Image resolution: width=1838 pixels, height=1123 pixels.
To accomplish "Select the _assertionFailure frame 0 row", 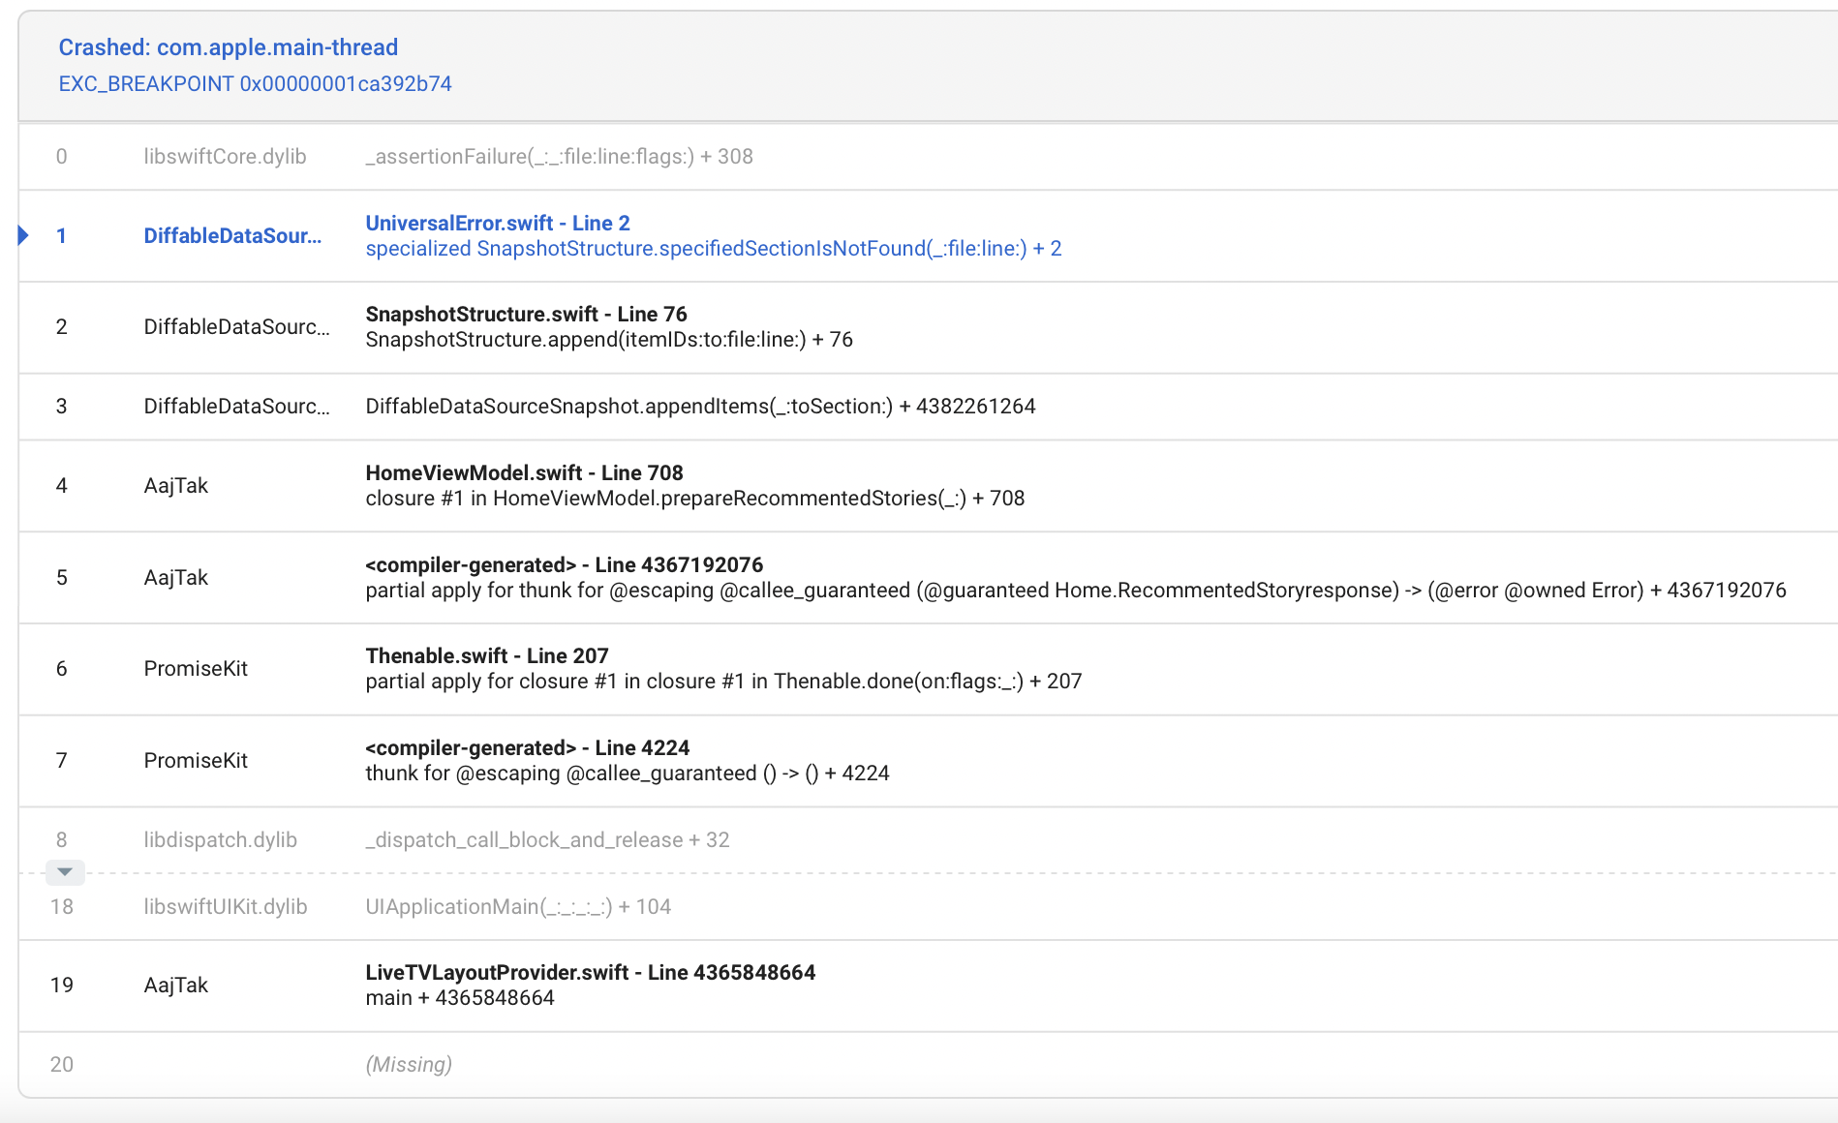I will pyautogui.click(x=559, y=157).
